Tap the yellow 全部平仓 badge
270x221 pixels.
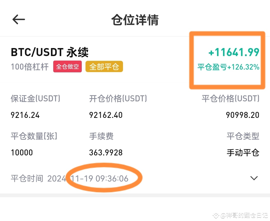pyautogui.click(x=104, y=67)
